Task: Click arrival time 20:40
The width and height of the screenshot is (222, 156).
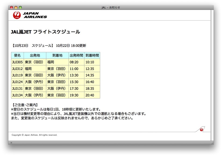Action: [x=89, y=95]
